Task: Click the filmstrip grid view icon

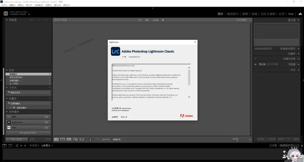Action: click(17, 145)
